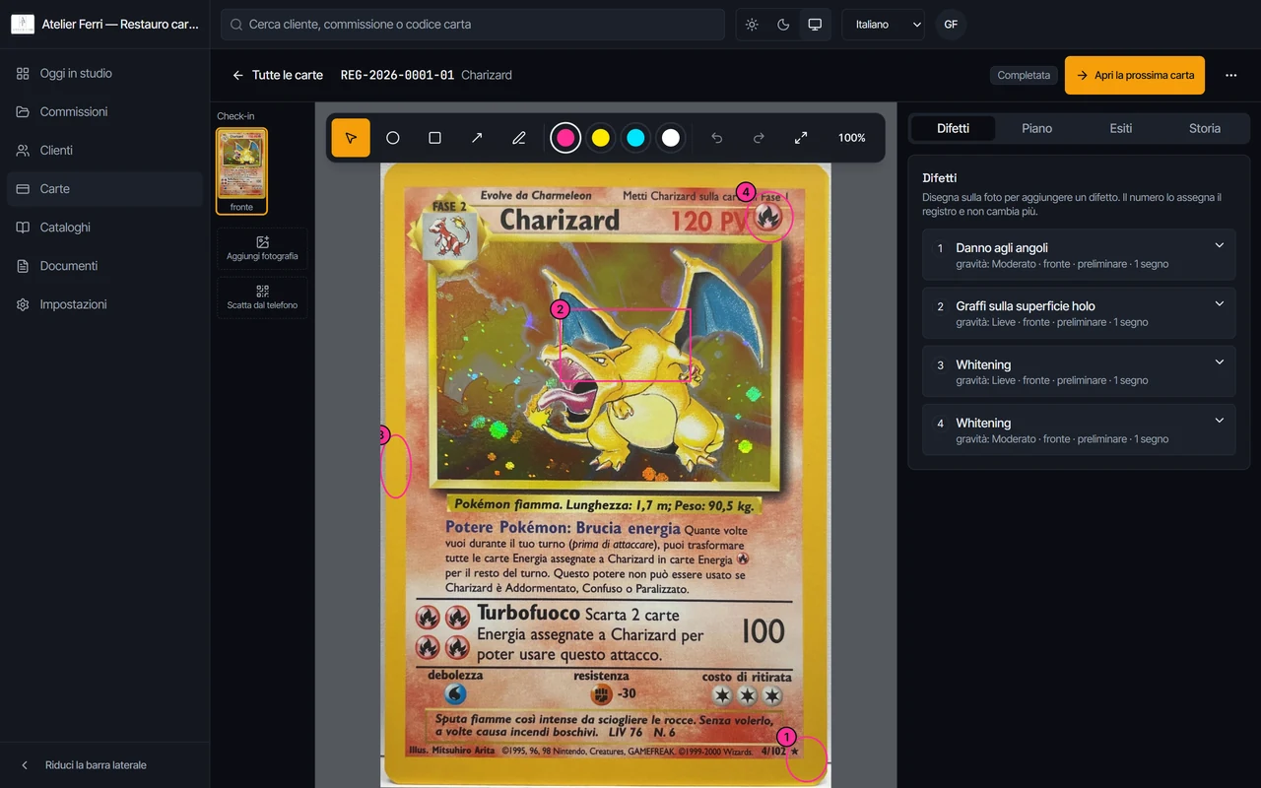Select the rectangle annotation tool

(434, 138)
